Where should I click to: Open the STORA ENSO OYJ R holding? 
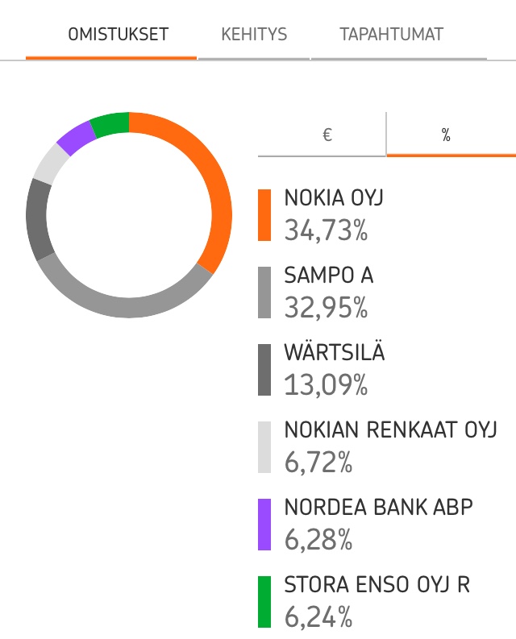377,585
